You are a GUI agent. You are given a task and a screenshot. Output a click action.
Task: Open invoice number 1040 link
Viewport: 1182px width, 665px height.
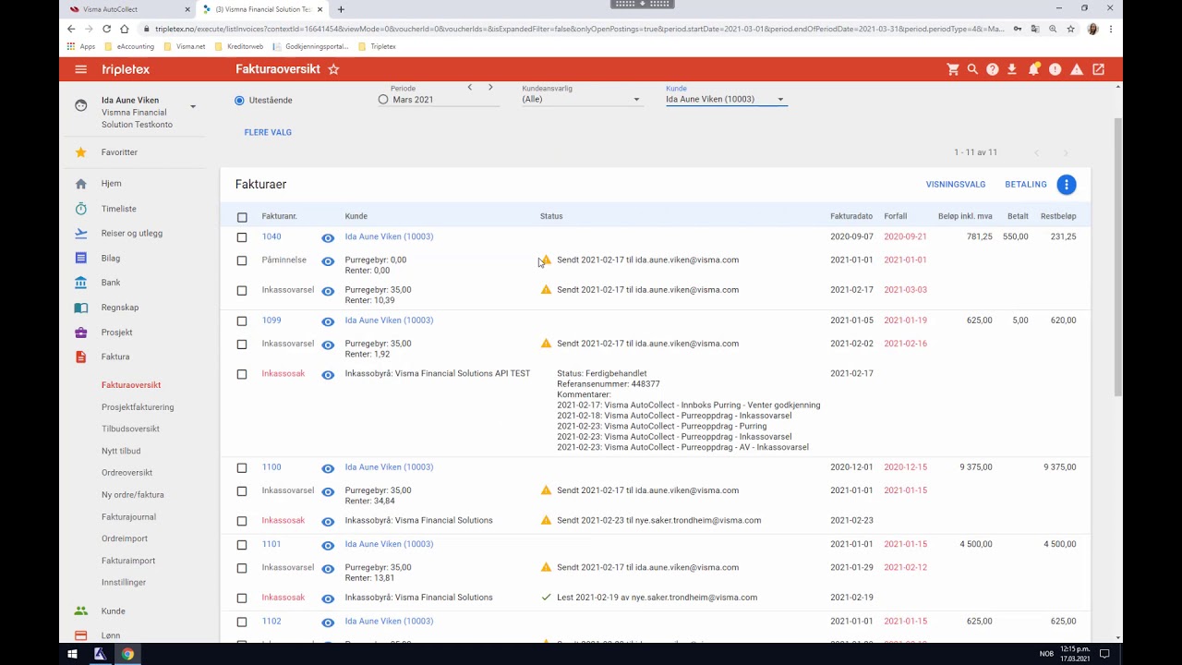pos(271,236)
